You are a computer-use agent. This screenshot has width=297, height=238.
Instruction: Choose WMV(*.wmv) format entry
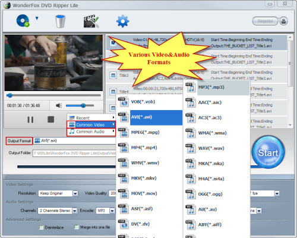pyautogui.click(x=149, y=163)
